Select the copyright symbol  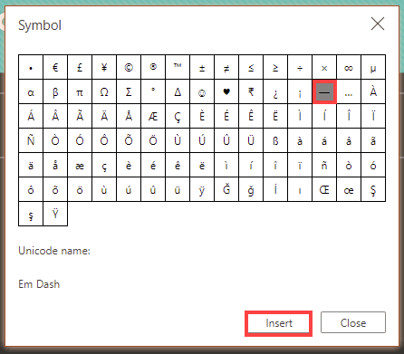129,67
